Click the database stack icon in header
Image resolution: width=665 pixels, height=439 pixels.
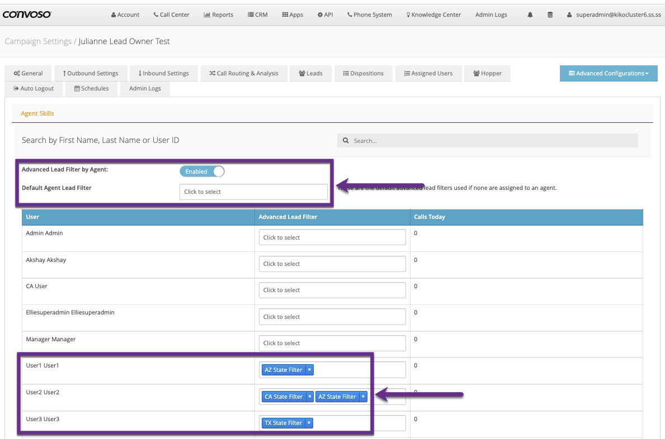click(x=550, y=15)
